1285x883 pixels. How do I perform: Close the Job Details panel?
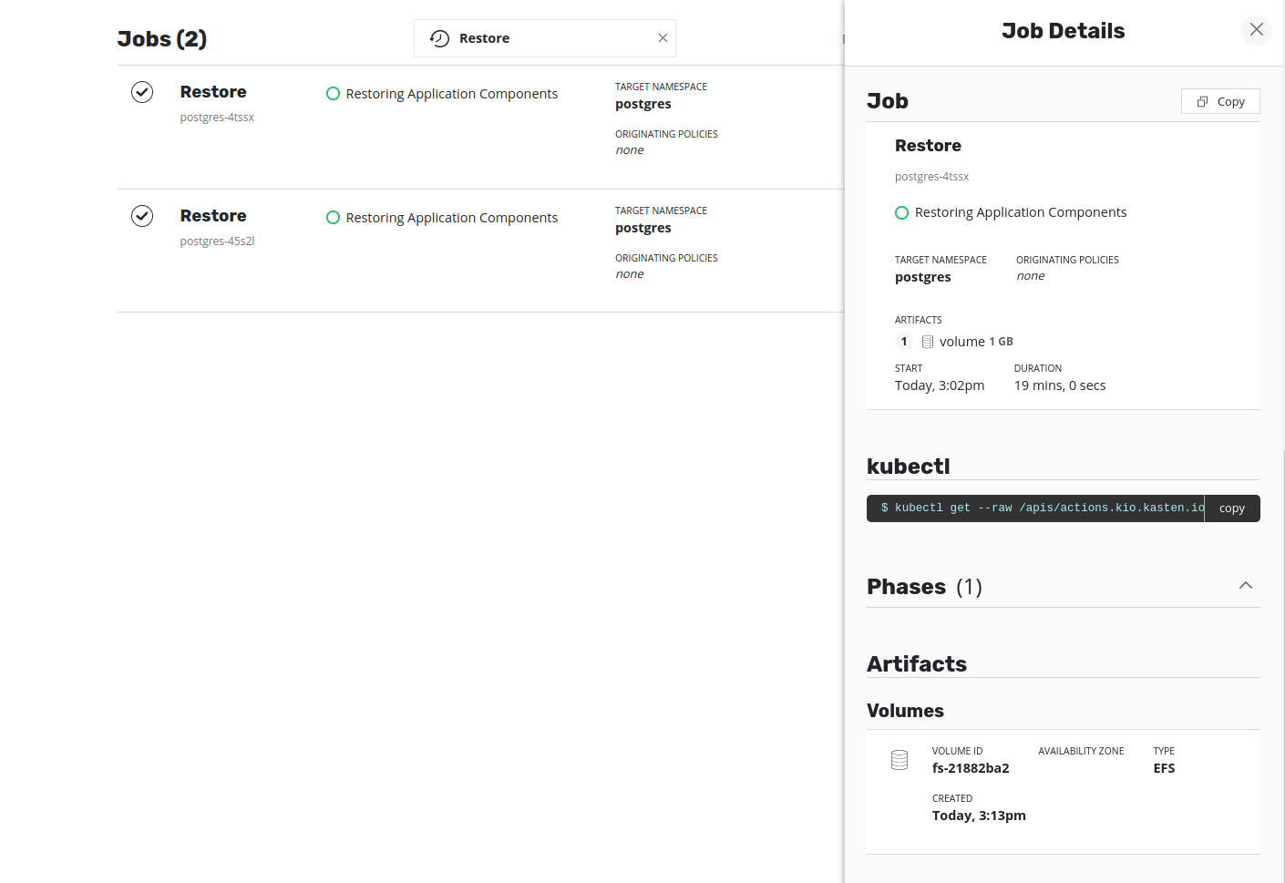coord(1256,30)
